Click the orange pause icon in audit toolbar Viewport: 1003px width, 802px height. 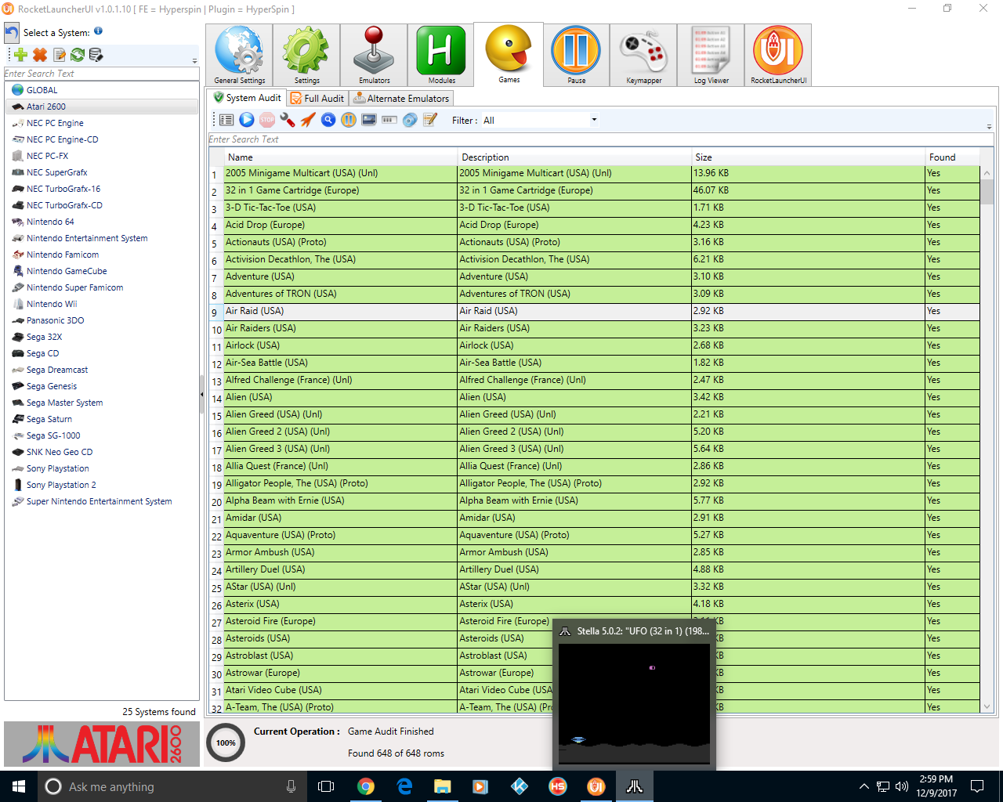click(x=349, y=120)
